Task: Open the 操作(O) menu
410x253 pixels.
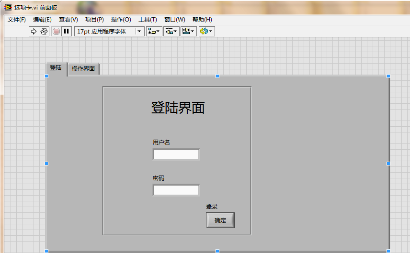Action: pyautogui.click(x=121, y=20)
